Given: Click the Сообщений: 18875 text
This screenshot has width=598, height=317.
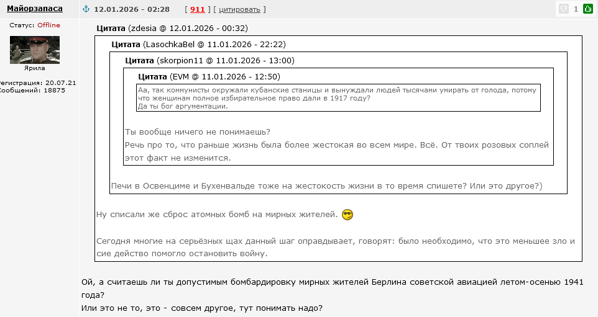Looking at the screenshot, I should pos(32,90).
